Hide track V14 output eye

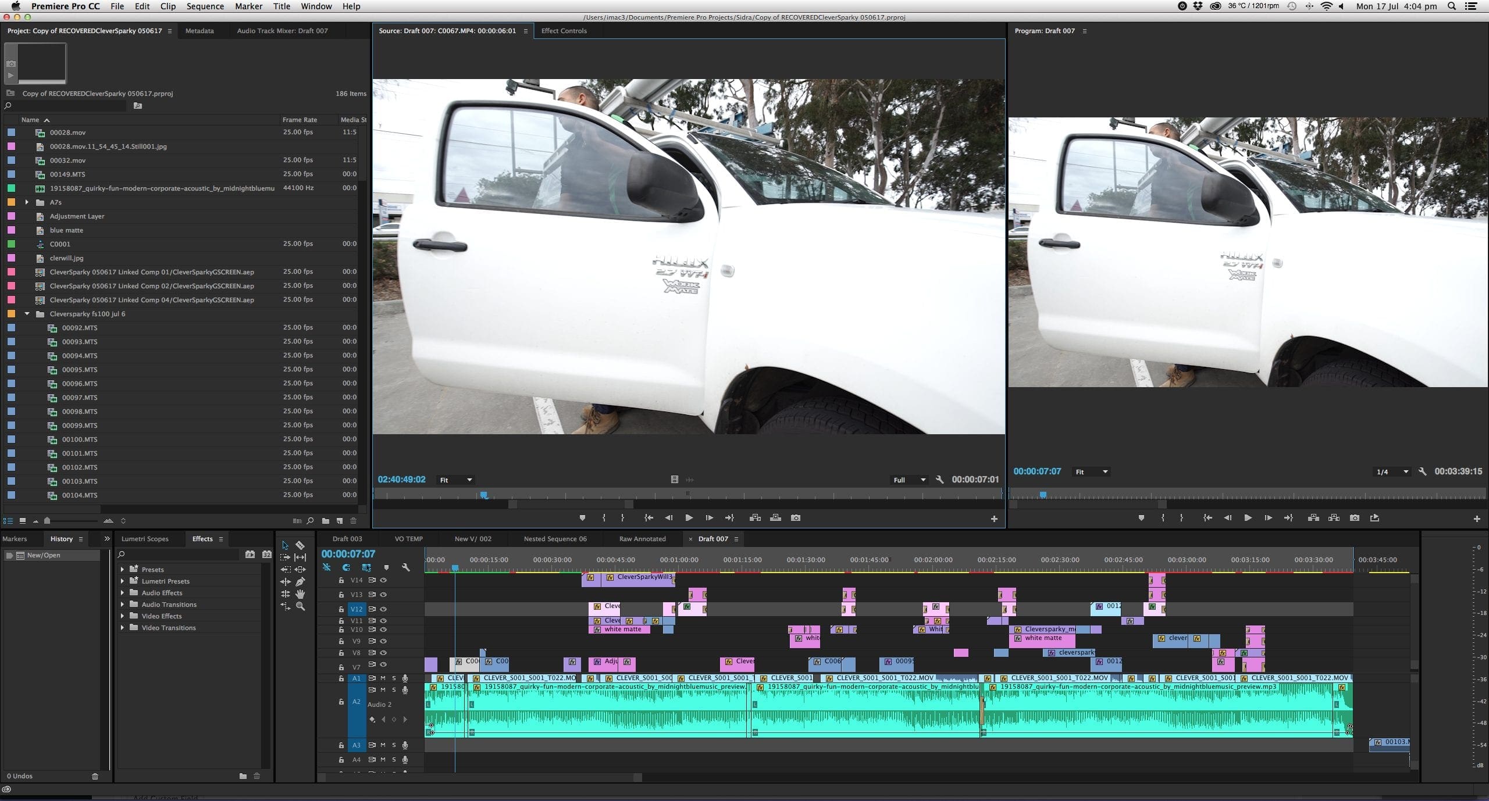pyautogui.click(x=383, y=580)
